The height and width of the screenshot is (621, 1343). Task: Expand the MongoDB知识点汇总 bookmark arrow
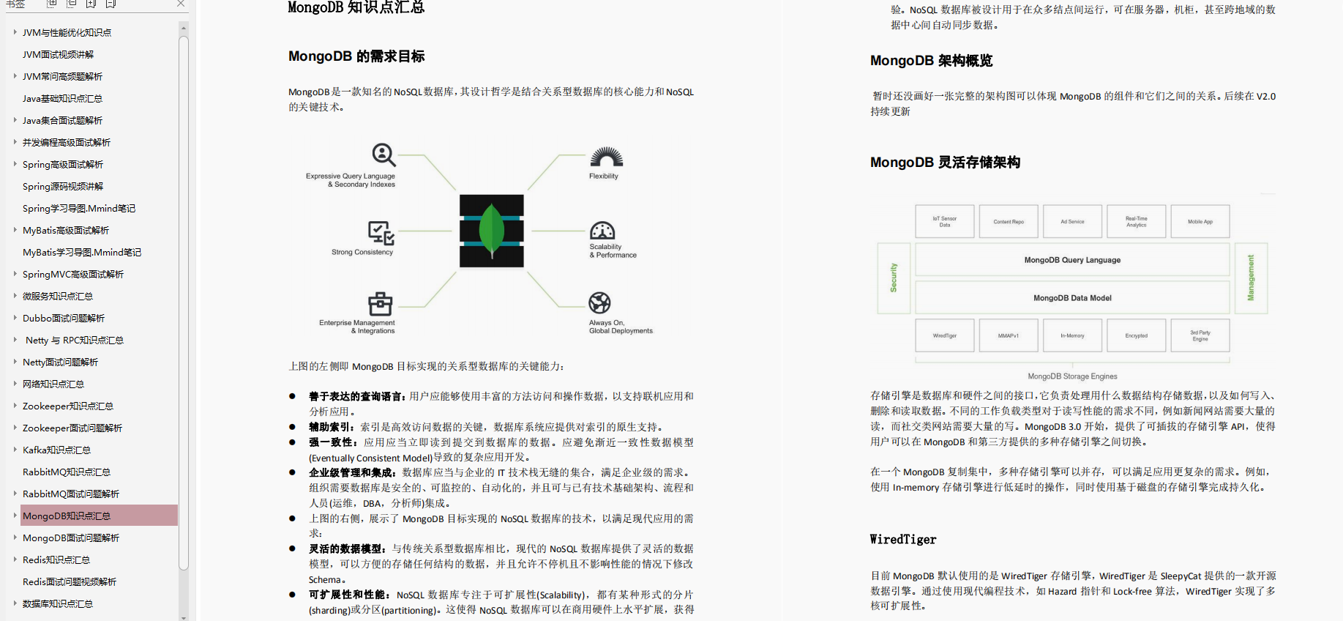point(15,516)
